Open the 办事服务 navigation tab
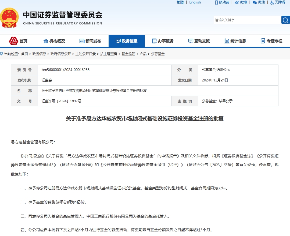Screen dimensions: 290x236 tap(163, 41)
